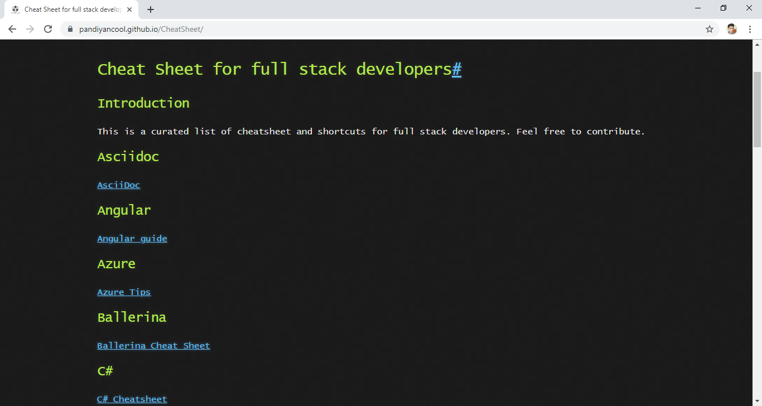The height and width of the screenshot is (406, 762).
Task: Click the browser back navigation arrow
Action: pyautogui.click(x=12, y=29)
